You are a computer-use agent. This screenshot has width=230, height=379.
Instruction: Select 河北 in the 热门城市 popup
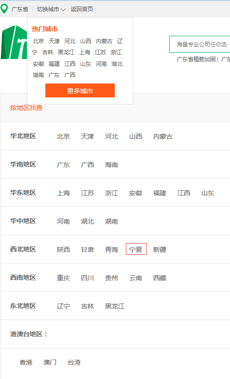click(70, 41)
